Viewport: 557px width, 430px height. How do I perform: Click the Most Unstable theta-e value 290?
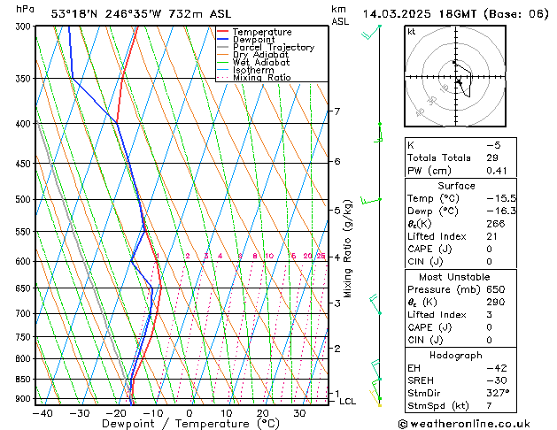pos(496,302)
